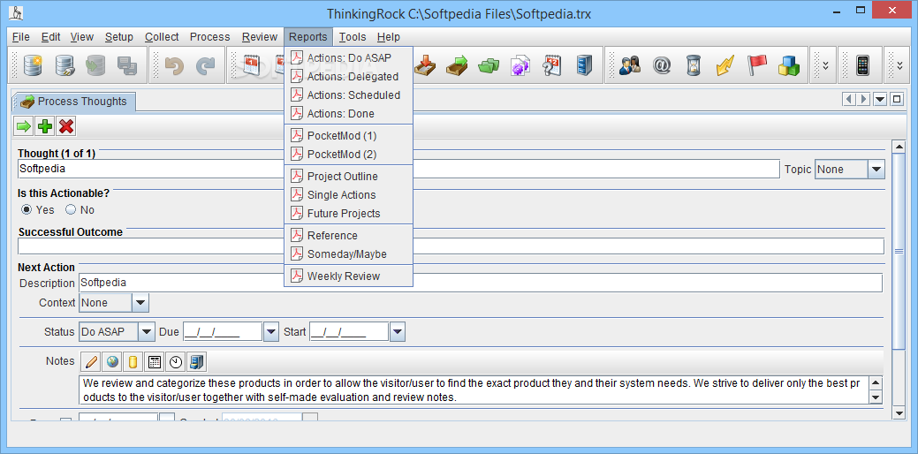The height and width of the screenshot is (454, 918).
Task: Click the green arrow process thought button
Action: pos(24,125)
